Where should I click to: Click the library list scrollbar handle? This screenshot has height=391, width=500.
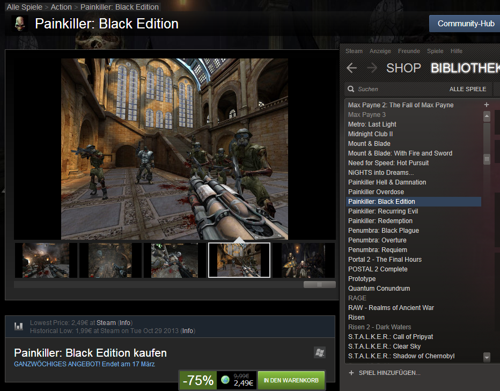[487, 159]
